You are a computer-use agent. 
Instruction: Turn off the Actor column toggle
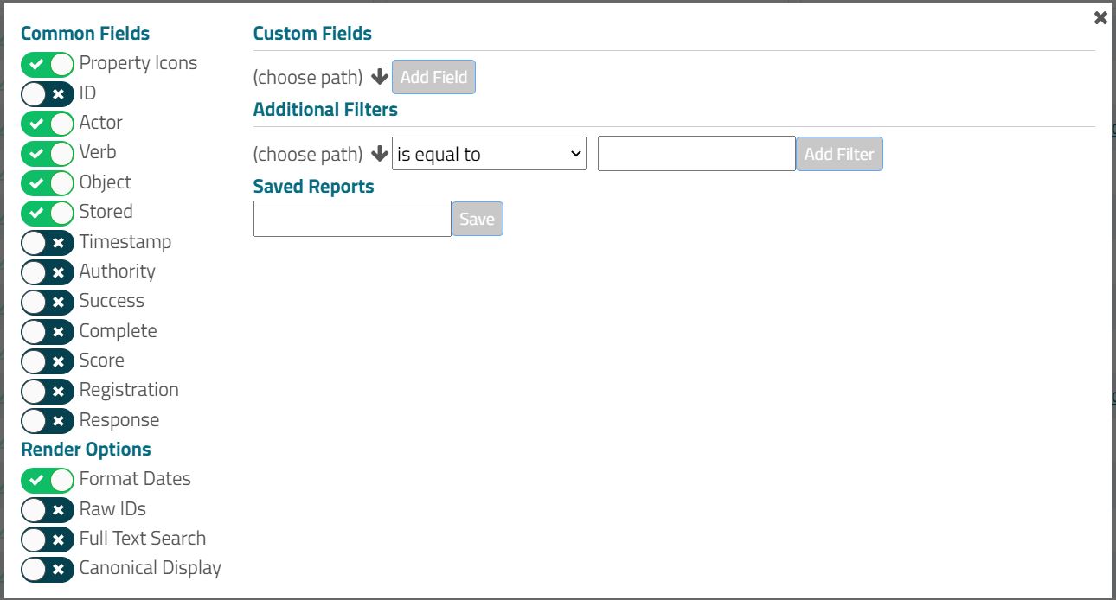click(48, 123)
